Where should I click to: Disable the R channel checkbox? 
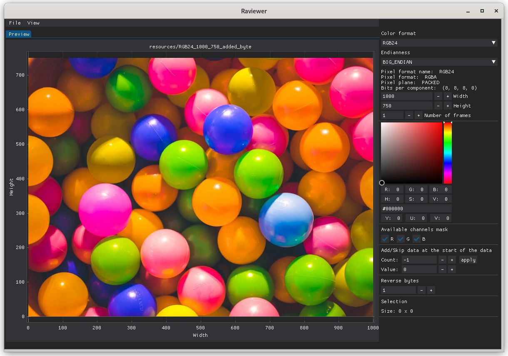point(385,239)
